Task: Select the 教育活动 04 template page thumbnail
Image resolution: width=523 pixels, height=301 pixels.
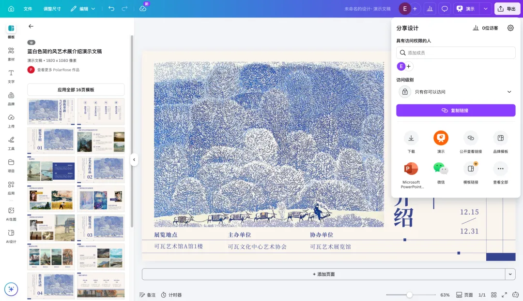Action: point(51,286)
